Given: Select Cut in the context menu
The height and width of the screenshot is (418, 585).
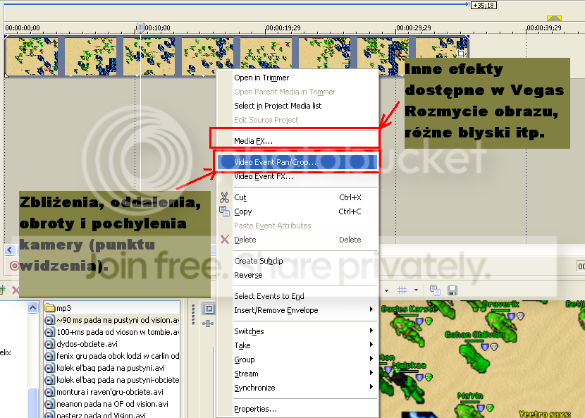Looking at the screenshot, I should click(297, 197).
